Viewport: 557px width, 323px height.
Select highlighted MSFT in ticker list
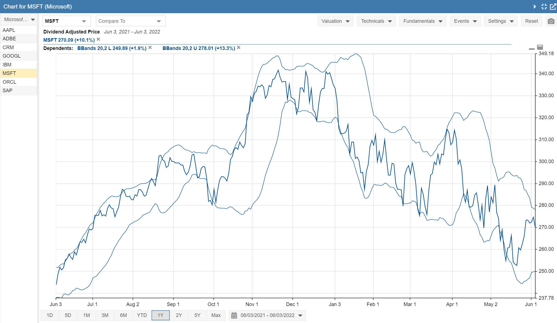point(19,73)
